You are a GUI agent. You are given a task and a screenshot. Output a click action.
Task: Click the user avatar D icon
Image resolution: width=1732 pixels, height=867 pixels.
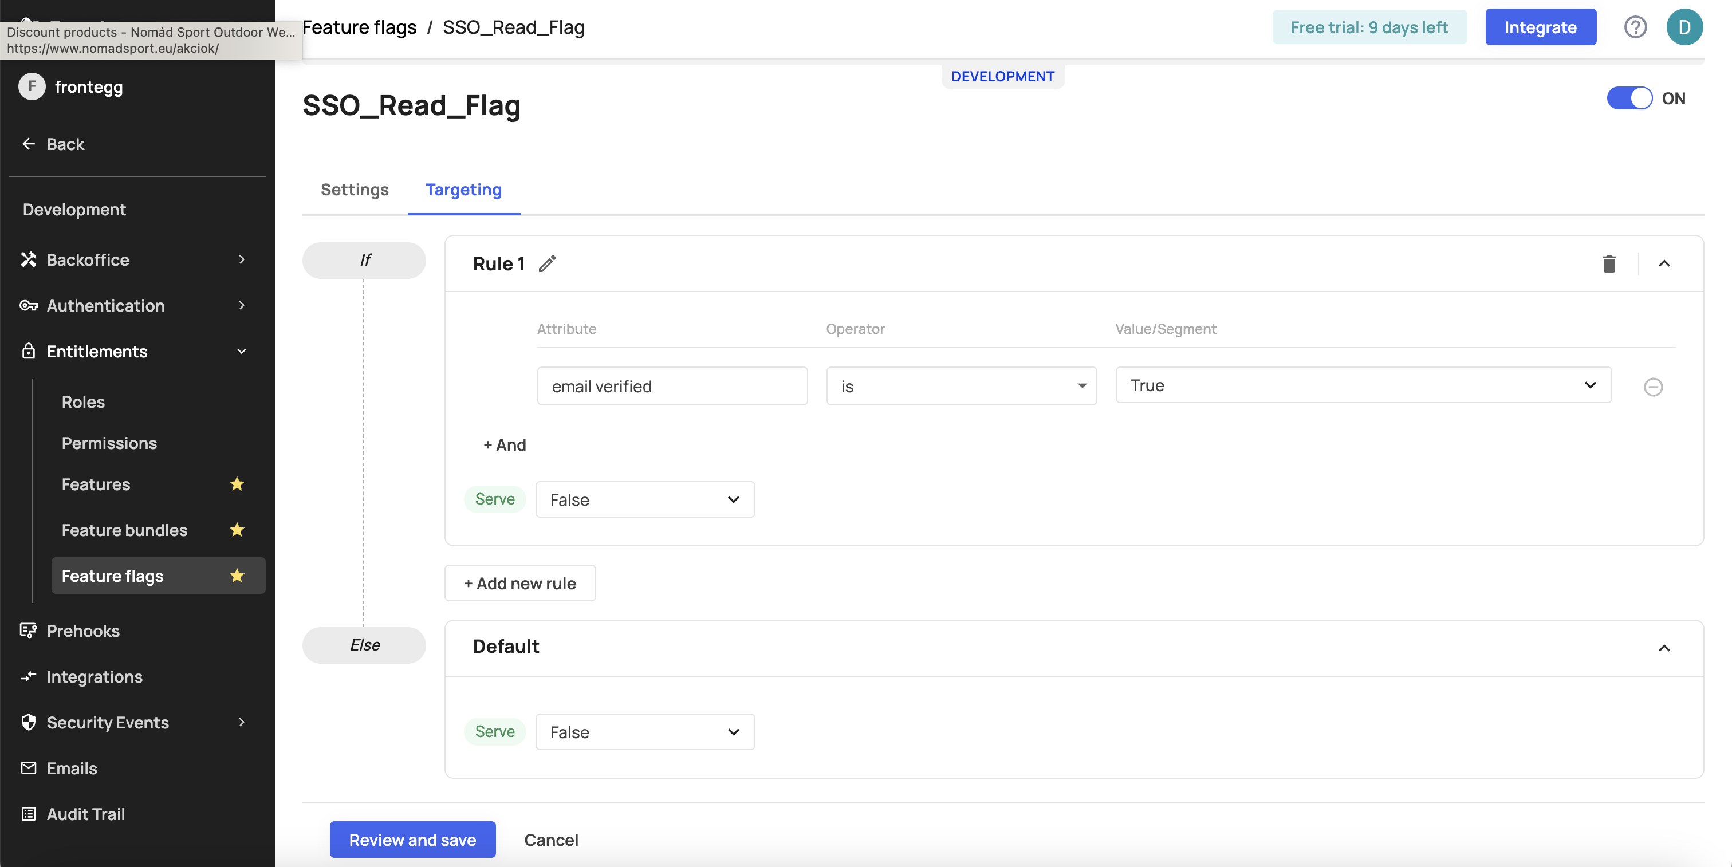pyautogui.click(x=1683, y=27)
